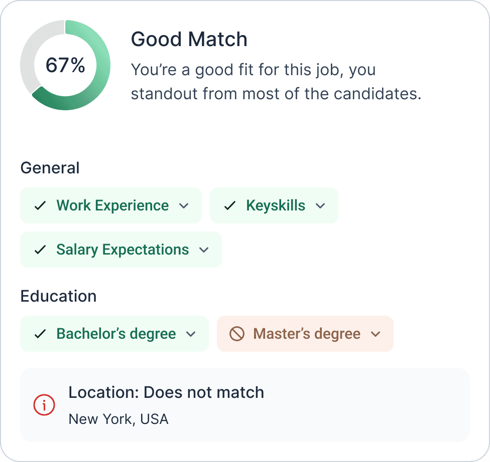Click the blocked icon on Master's degree

(238, 334)
